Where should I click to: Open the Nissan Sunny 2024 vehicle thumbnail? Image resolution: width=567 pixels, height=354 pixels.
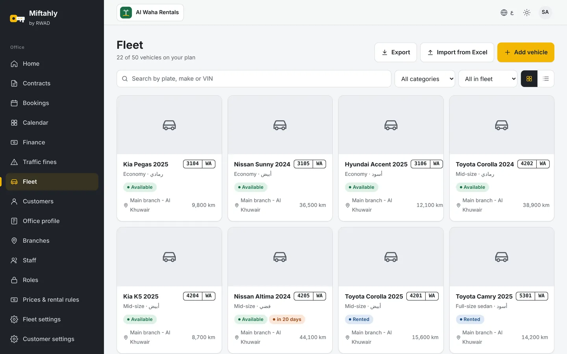280,125
